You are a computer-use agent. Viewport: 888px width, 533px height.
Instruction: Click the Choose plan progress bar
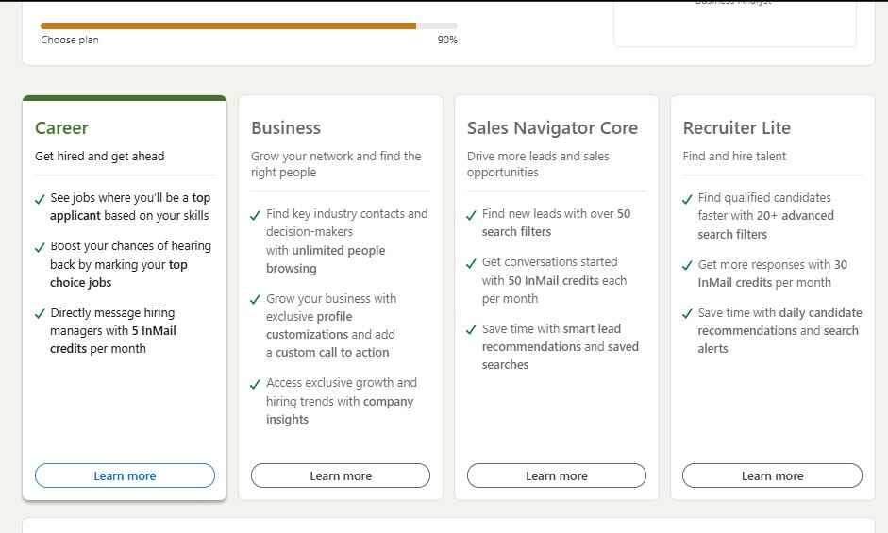click(x=248, y=25)
